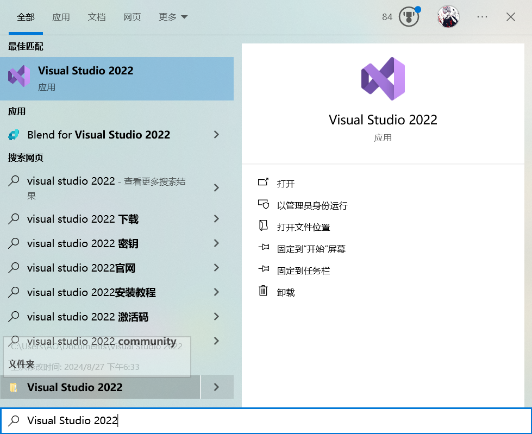Click the pin to taskbar pin icon

[264, 269]
